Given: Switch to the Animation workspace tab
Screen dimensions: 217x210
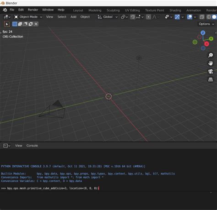Looking at the screenshot, I should point(194,10).
